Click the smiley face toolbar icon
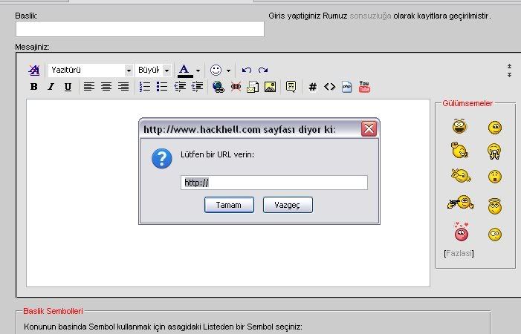521x334 pixels. [216, 70]
